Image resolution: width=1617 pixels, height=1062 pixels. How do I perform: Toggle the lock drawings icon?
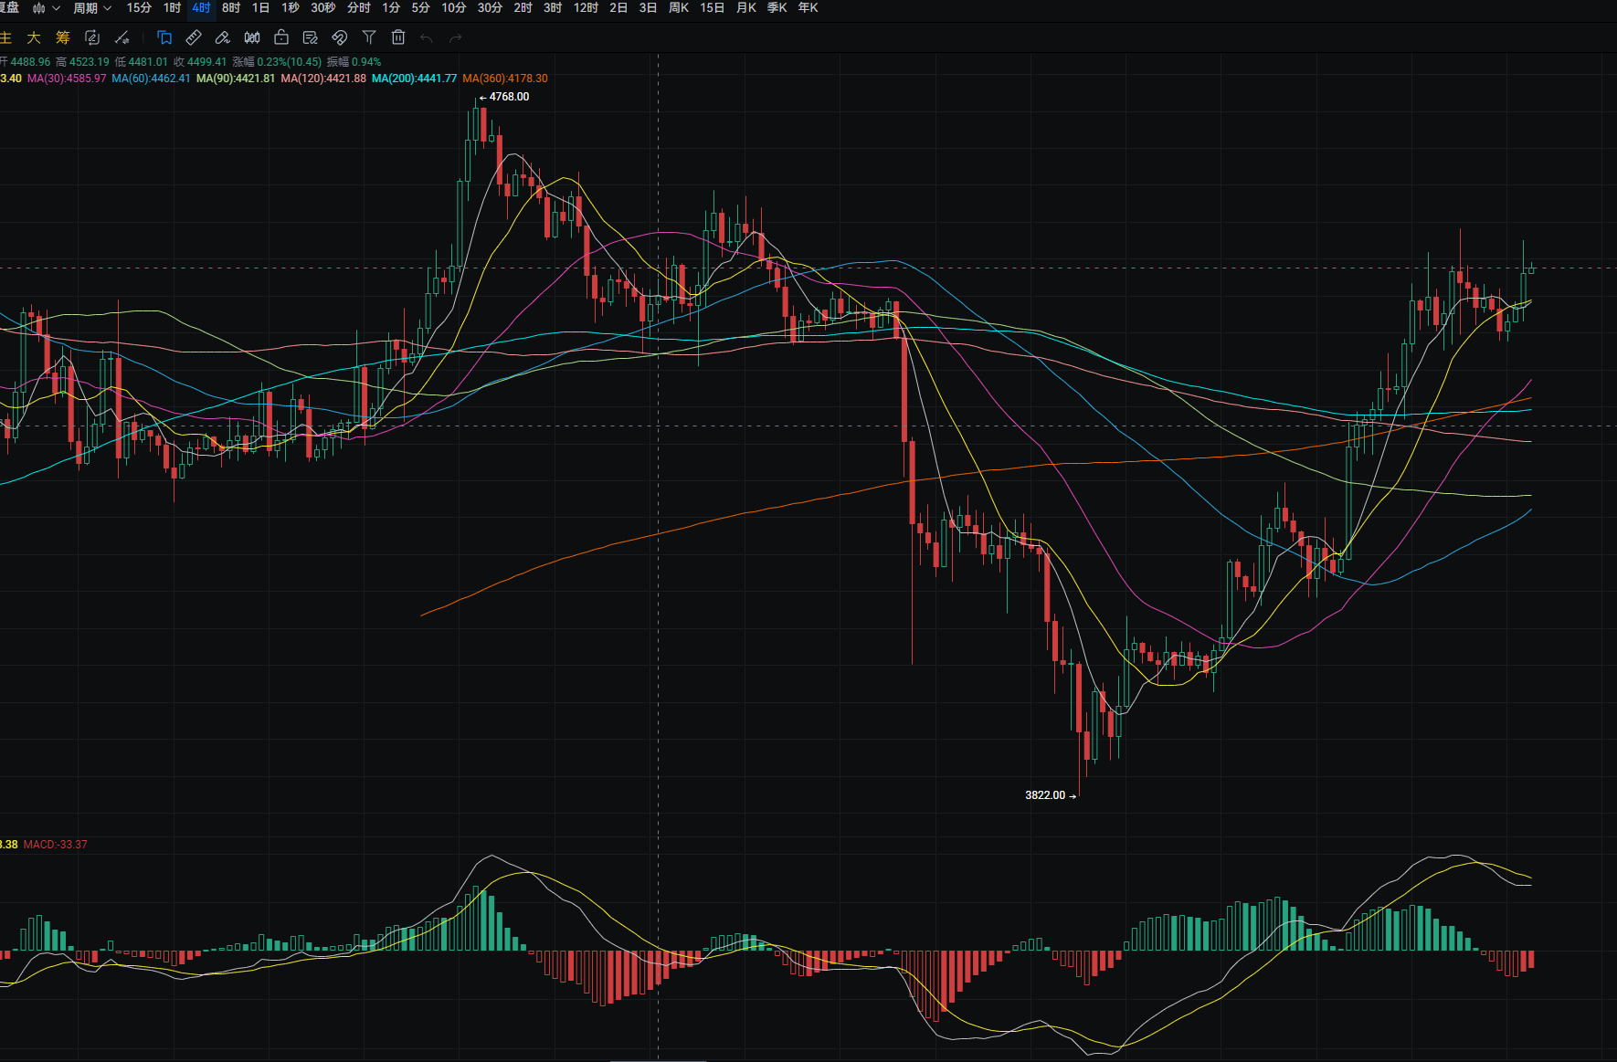(281, 37)
